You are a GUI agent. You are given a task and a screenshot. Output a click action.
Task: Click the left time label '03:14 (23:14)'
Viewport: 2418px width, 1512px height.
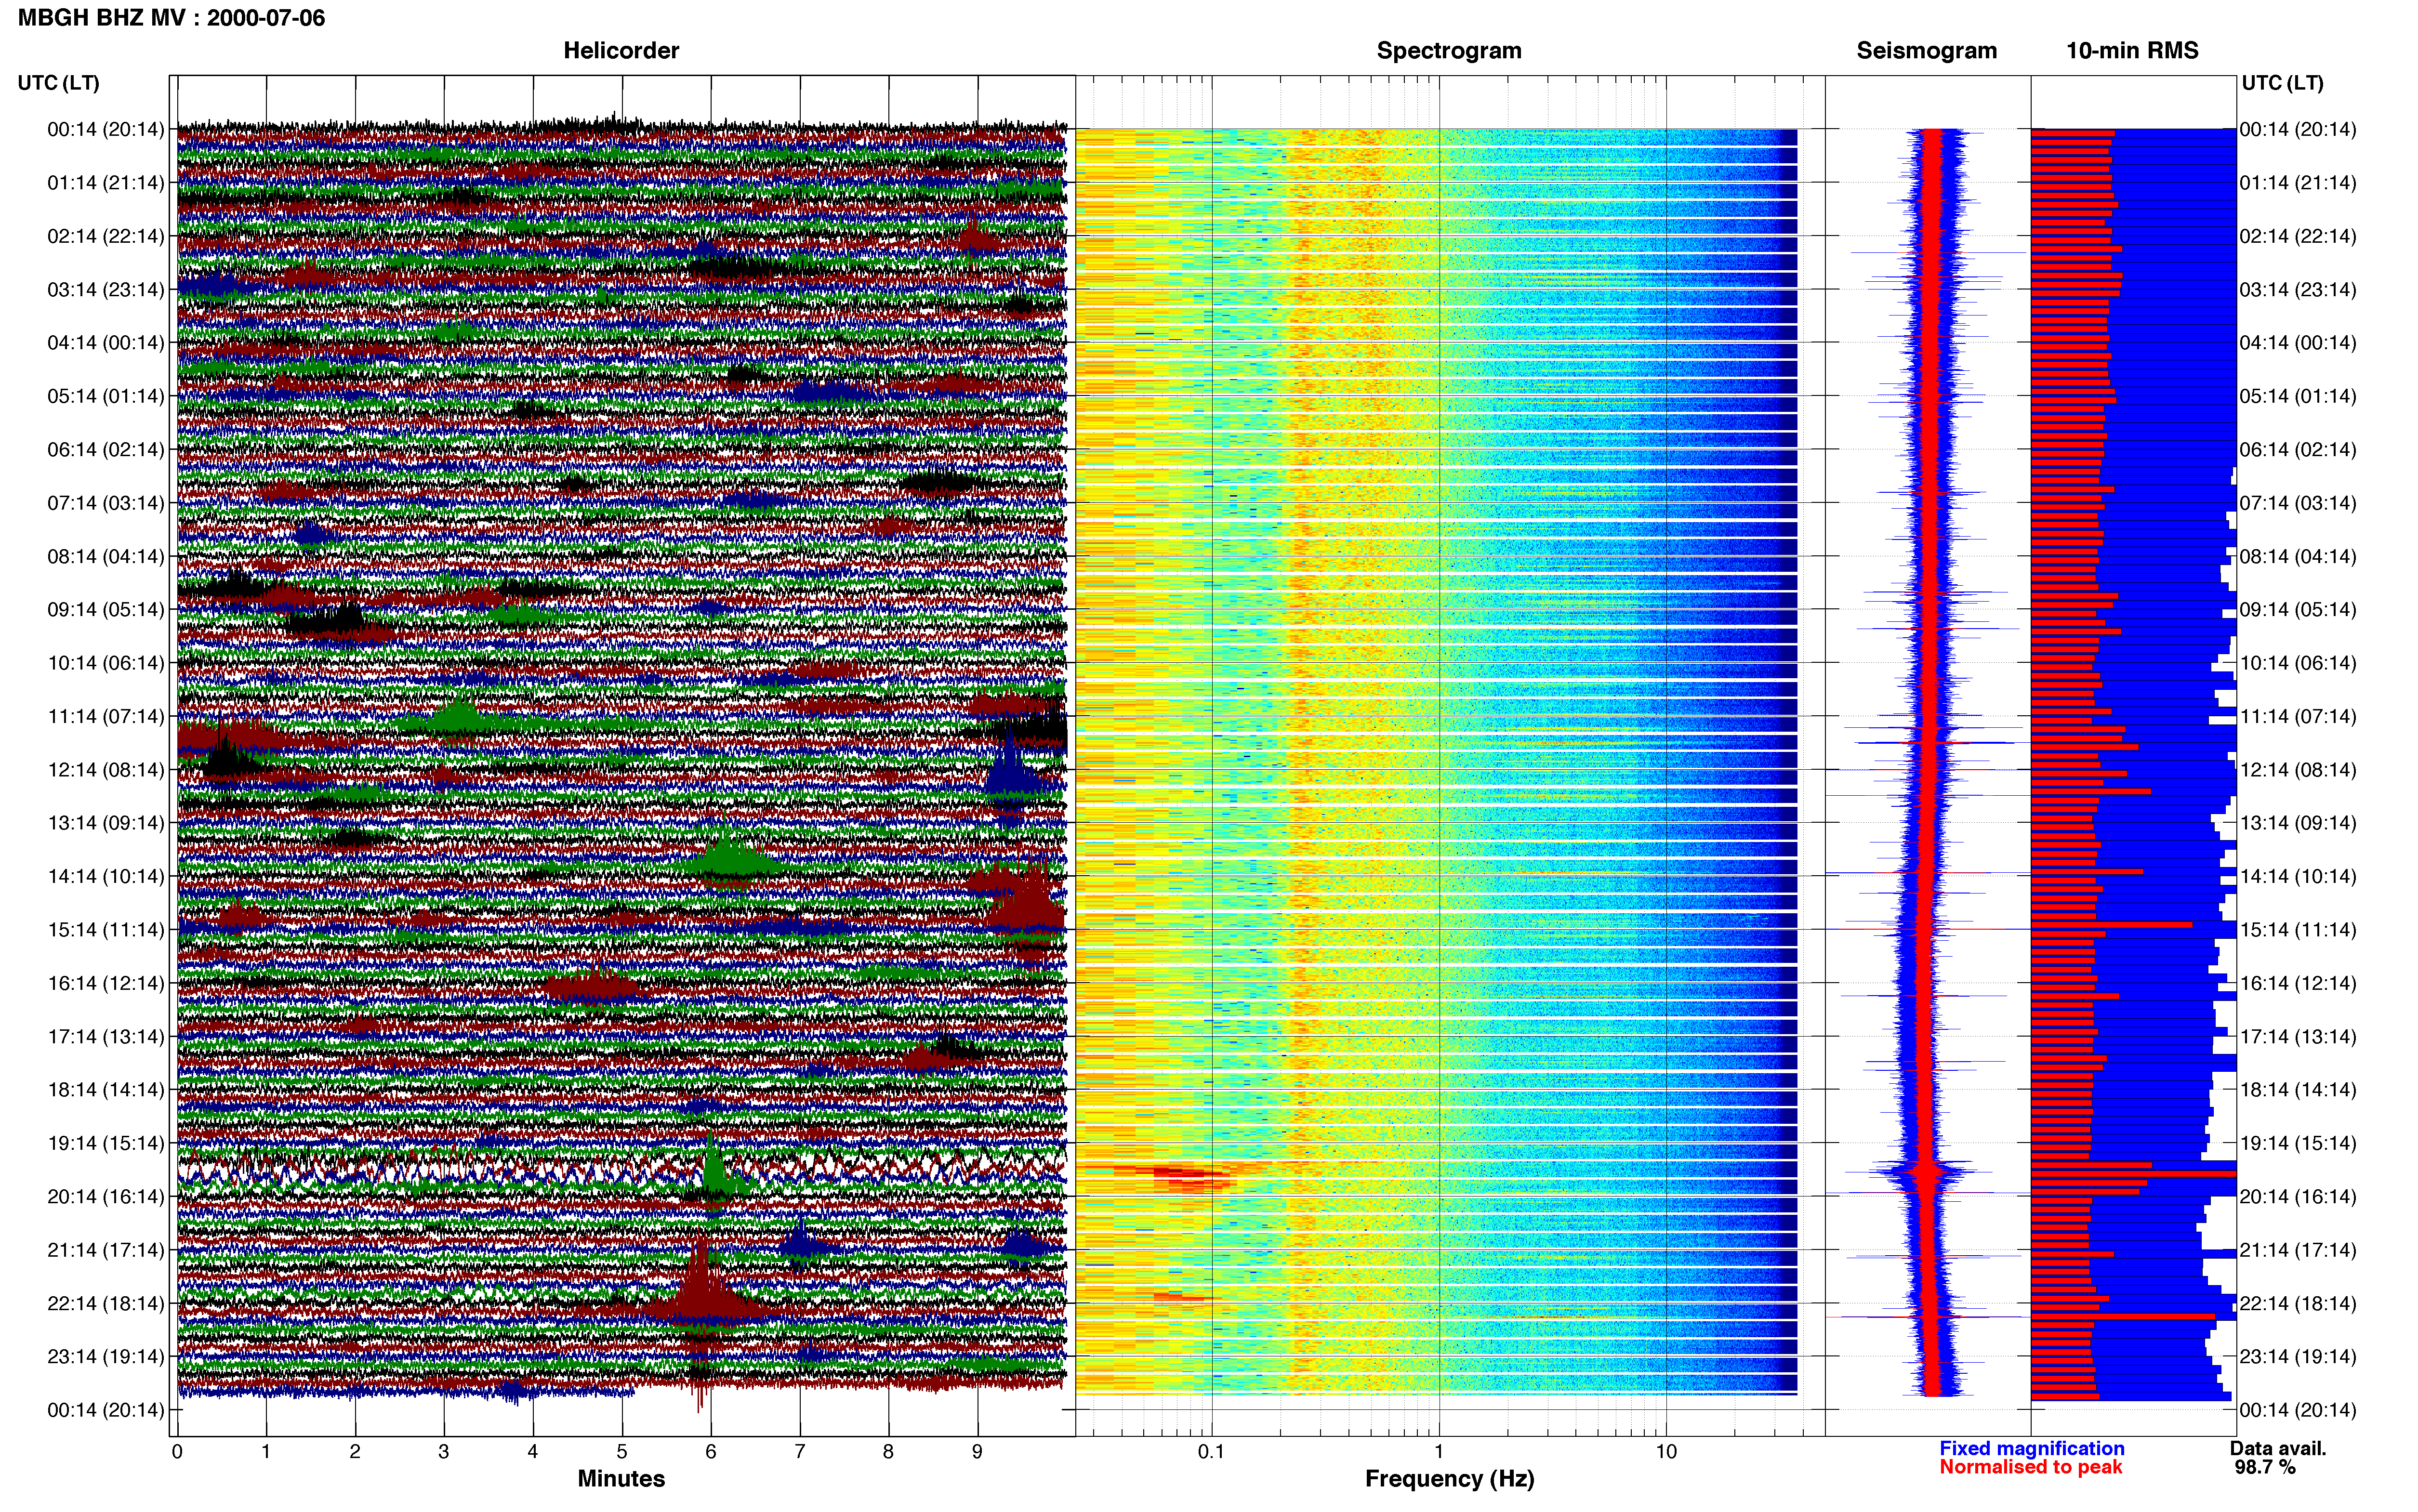coord(106,290)
